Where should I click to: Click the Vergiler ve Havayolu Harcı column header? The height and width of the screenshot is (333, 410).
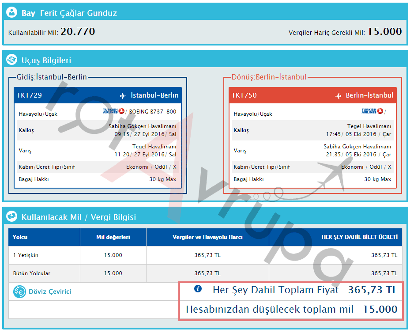coord(207,237)
